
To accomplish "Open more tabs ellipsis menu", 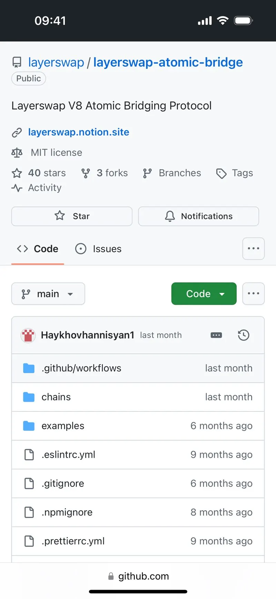I will (254, 248).
